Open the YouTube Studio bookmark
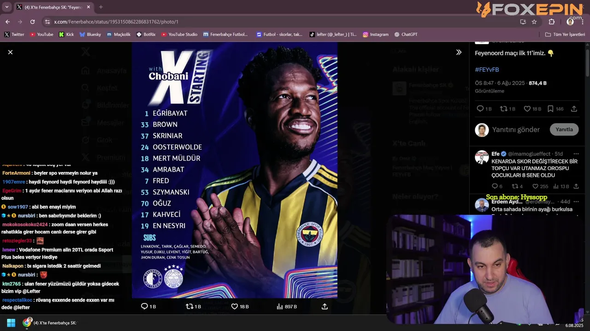Screen dimensions: 590x331 (x=179, y=34)
